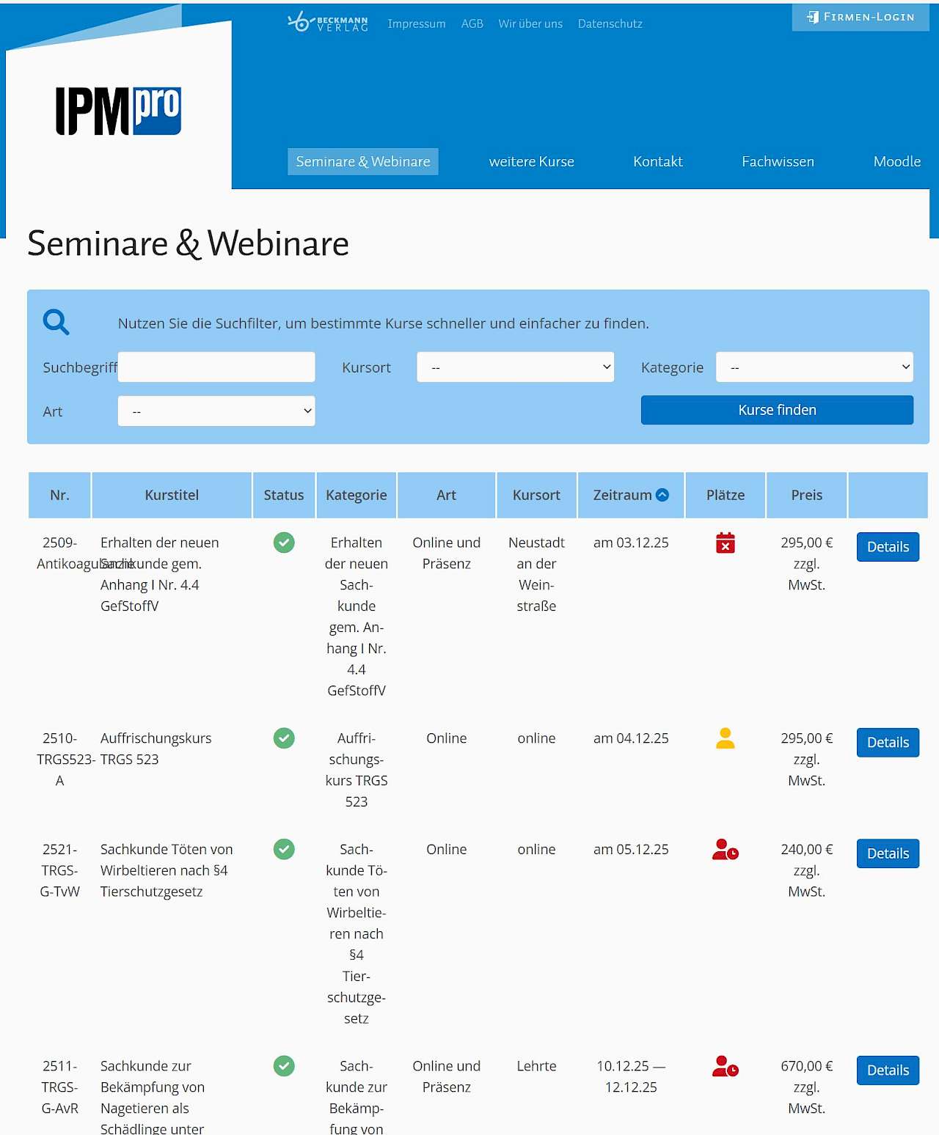Open the Kursort dropdown
The height and width of the screenshot is (1135, 939).
click(x=515, y=367)
